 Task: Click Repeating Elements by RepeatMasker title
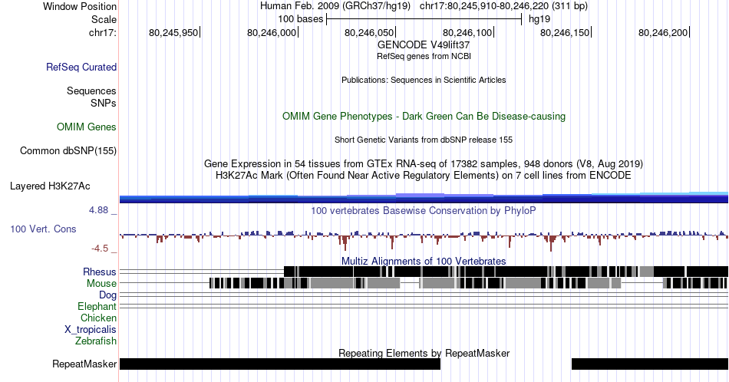pos(424,353)
